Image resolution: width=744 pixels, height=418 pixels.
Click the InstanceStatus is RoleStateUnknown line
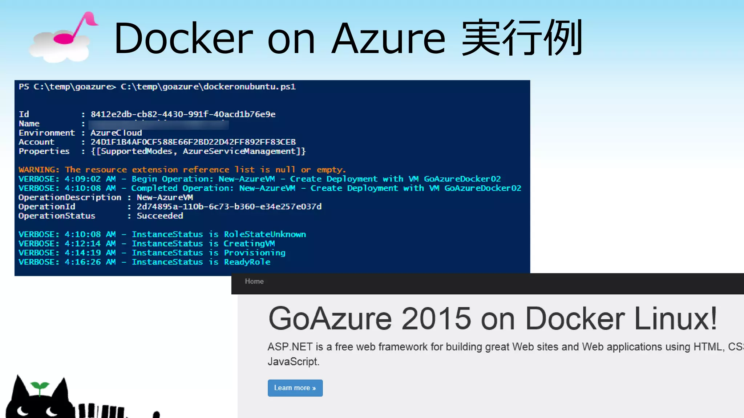[162, 234]
